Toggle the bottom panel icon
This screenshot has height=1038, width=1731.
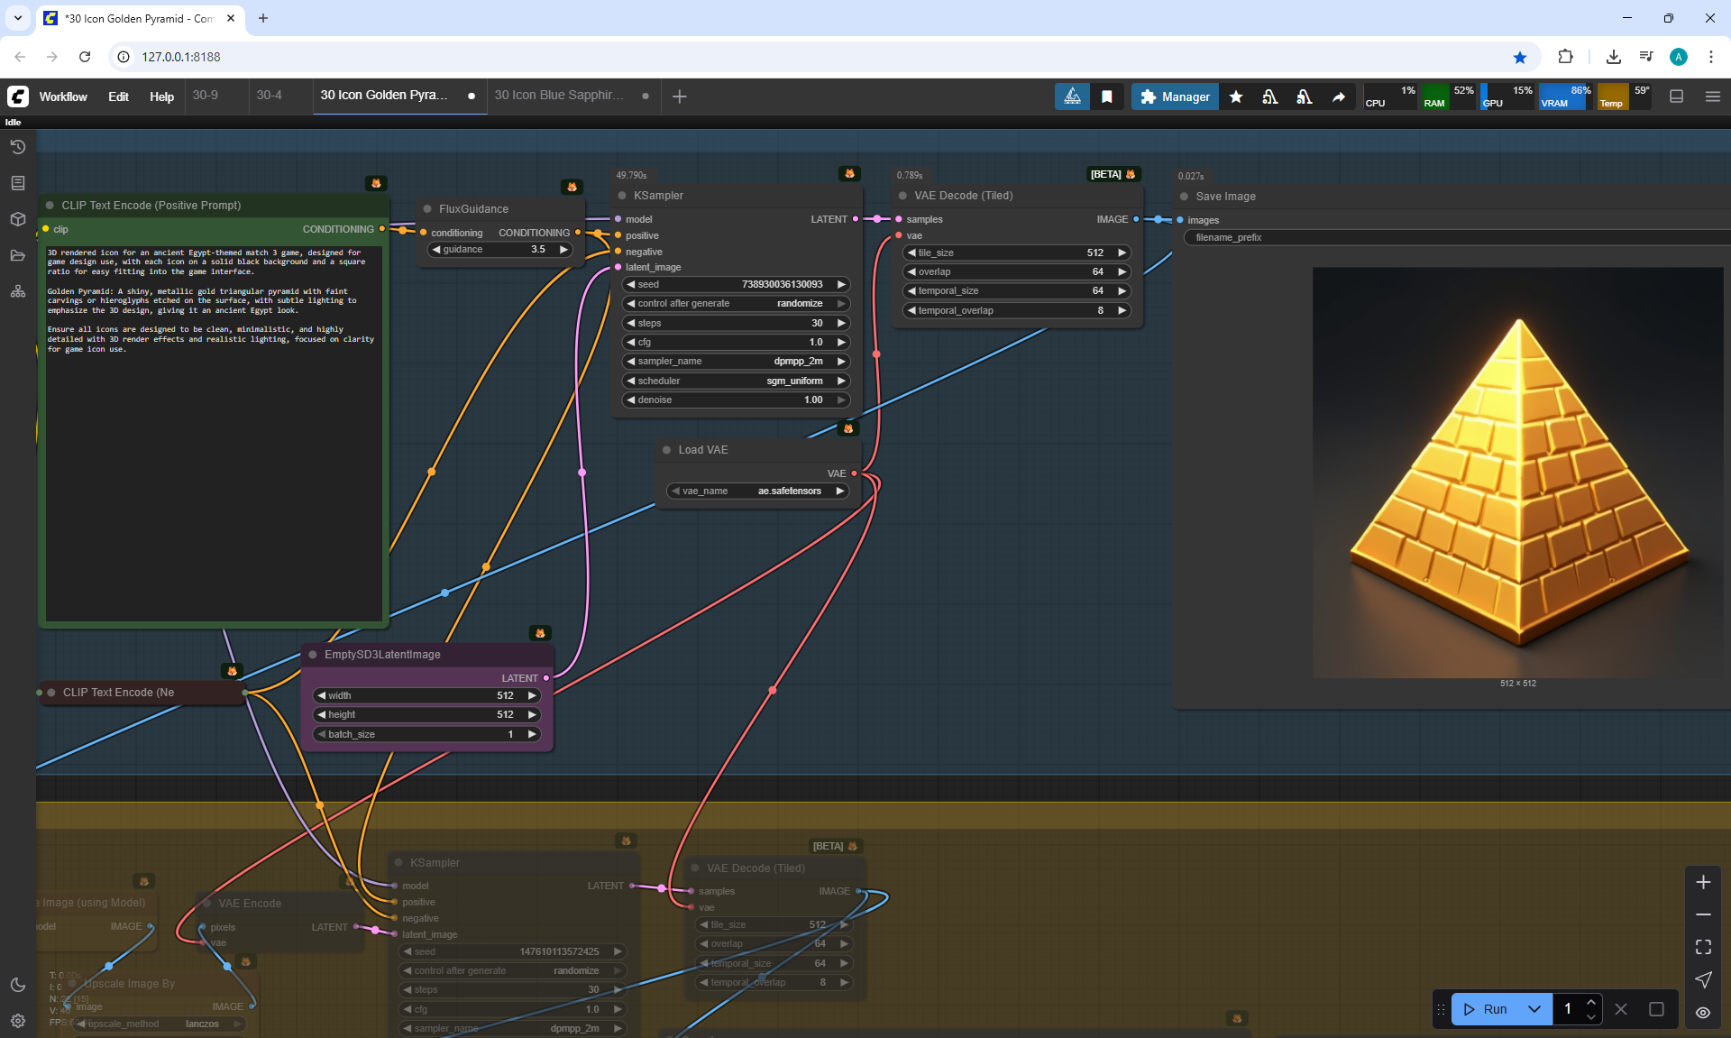tap(1676, 96)
